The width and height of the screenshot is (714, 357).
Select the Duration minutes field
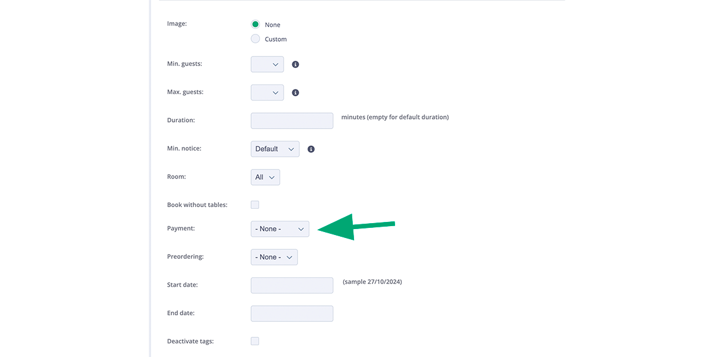292,120
